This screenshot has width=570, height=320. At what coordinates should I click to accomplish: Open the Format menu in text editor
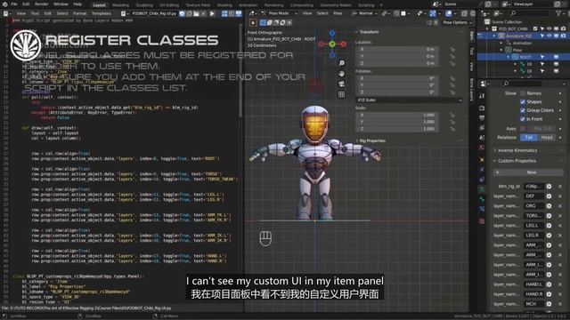pos(79,13)
